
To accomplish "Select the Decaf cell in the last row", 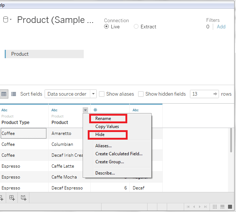I will pos(146,188).
